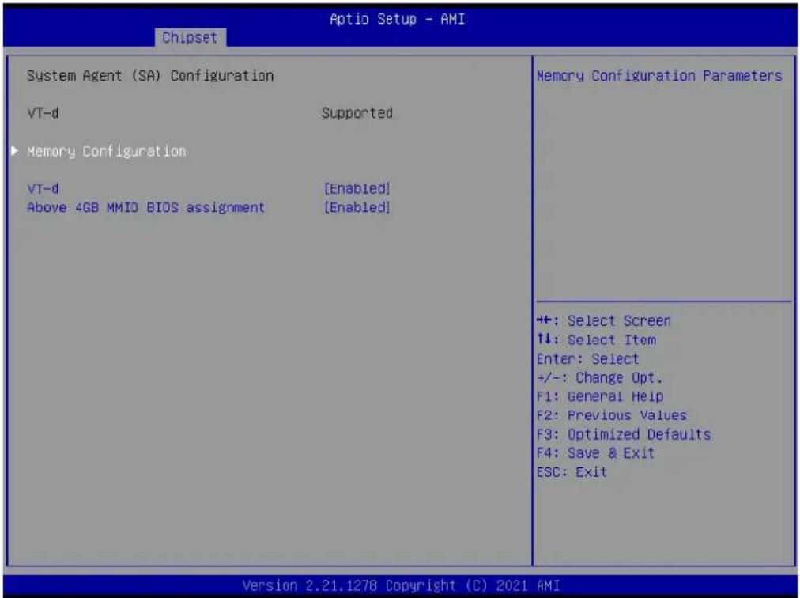Click the System Agent (SA) Configuration heading
800x598 pixels.
pyautogui.click(x=150, y=76)
